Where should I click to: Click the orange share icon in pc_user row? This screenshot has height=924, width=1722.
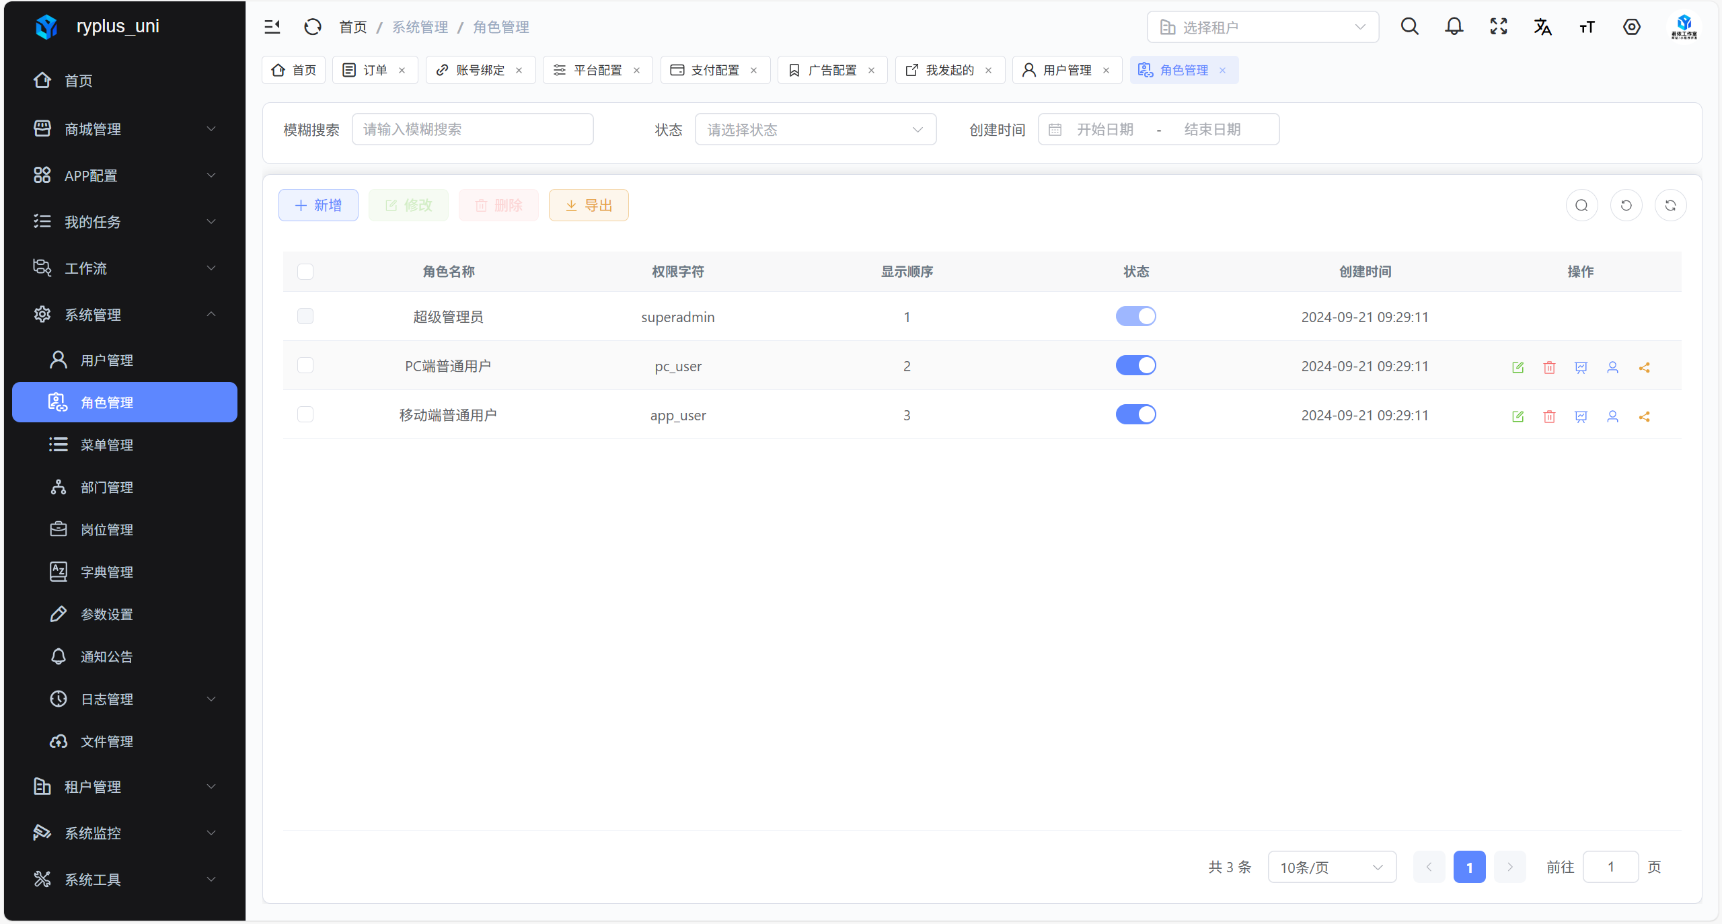point(1644,367)
